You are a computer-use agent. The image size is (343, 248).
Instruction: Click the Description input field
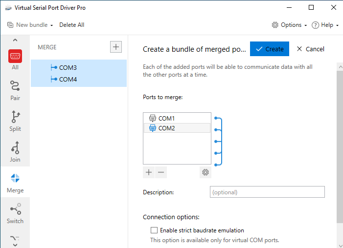click(x=267, y=192)
